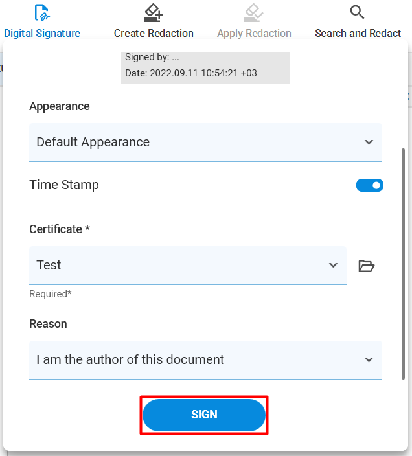The height and width of the screenshot is (456, 412).
Task: Click the greyed Apply Redaction icon
Action: click(x=253, y=12)
